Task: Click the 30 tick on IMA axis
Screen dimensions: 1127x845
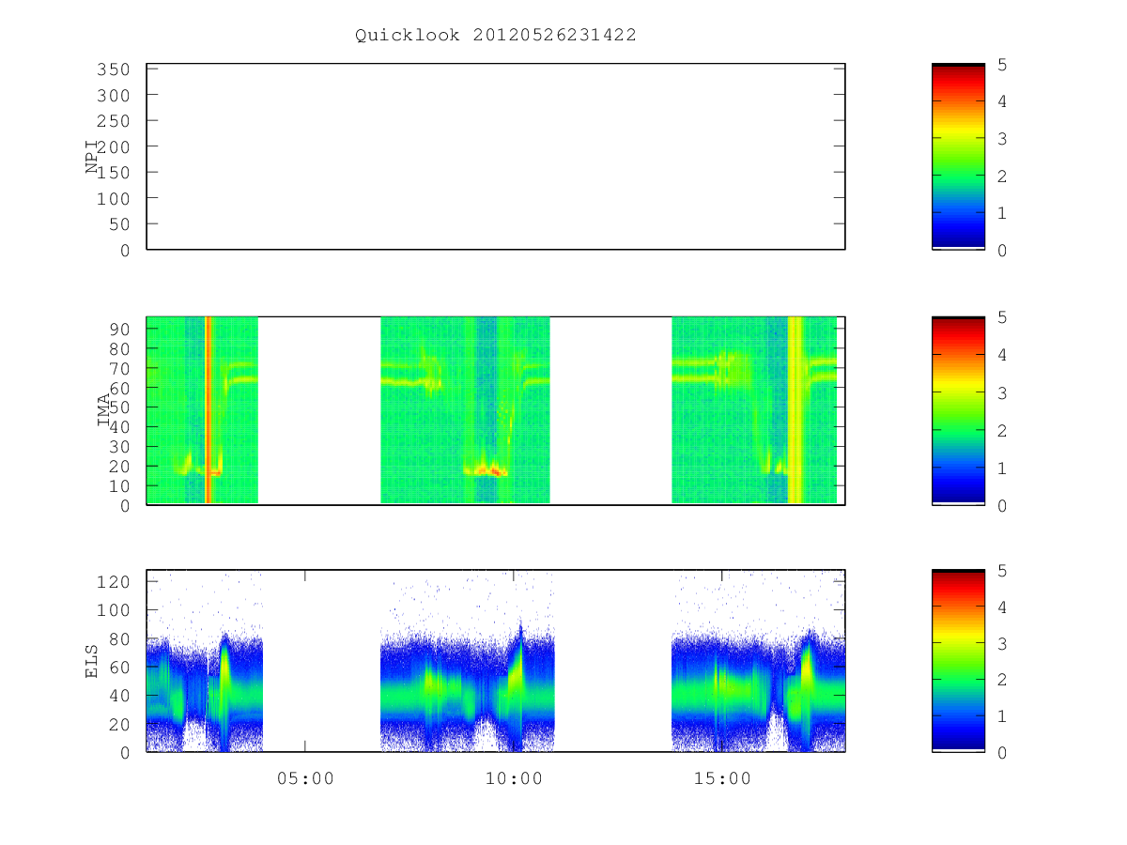Action: (x=118, y=446)
